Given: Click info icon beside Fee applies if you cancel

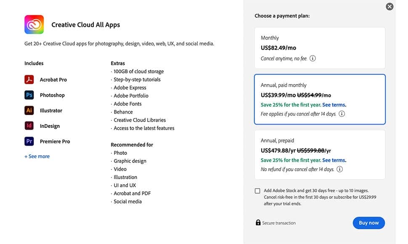Looking at the screenshot, I should 342,114.
